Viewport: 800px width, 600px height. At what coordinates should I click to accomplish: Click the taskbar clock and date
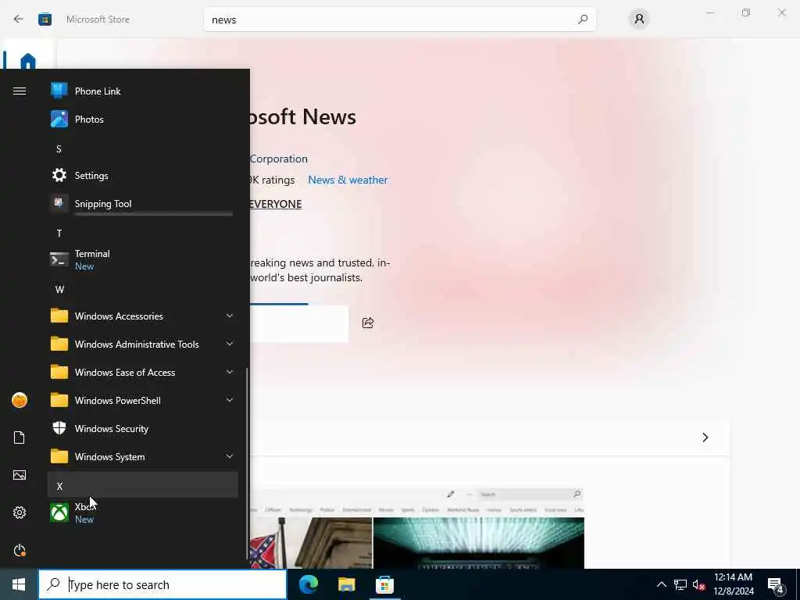(x=733, y=584)
